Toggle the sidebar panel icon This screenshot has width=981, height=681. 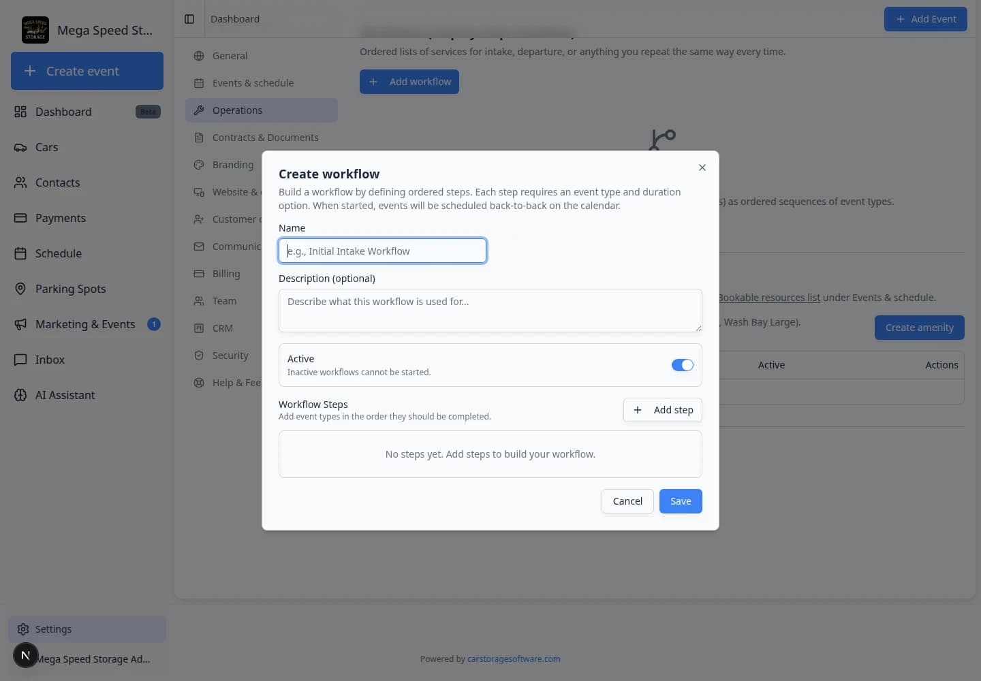coord(189,19)
